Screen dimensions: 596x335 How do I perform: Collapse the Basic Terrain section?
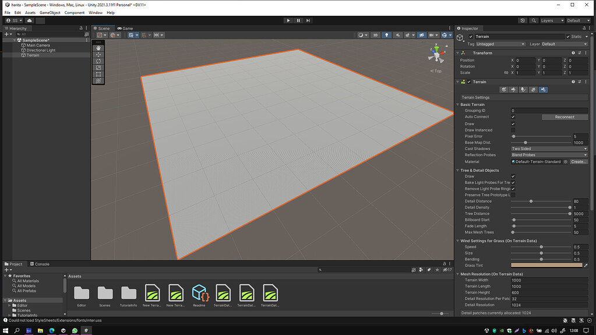[458, 104]
